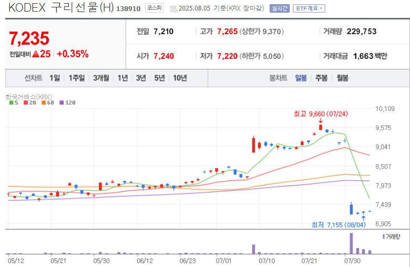Click the stock code 138910
This screenshot has width=410, height=267.
128,9
